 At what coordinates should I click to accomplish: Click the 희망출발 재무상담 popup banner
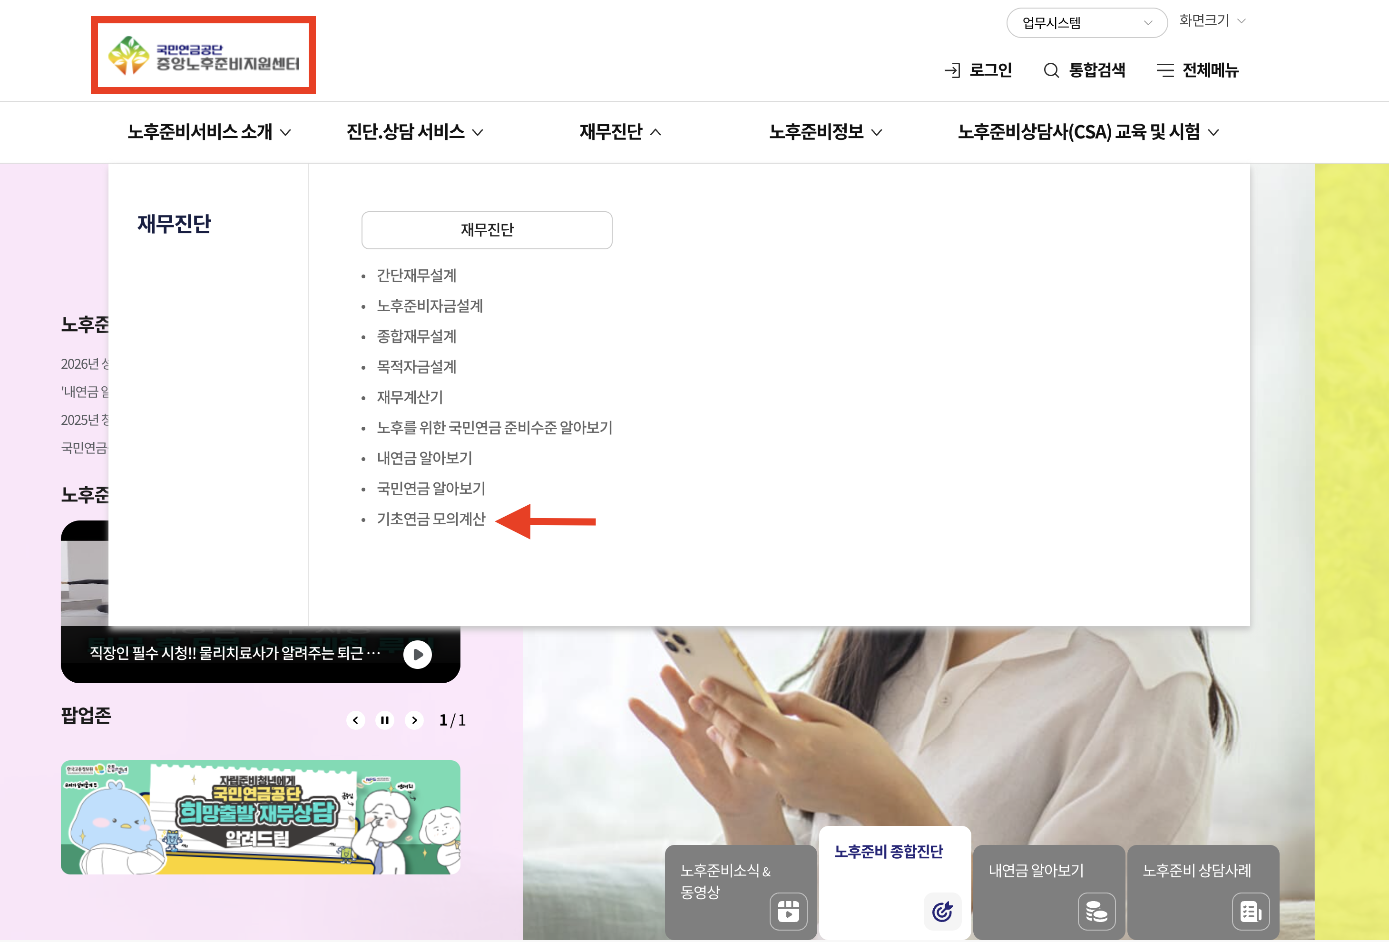click(x=261, y=818)
